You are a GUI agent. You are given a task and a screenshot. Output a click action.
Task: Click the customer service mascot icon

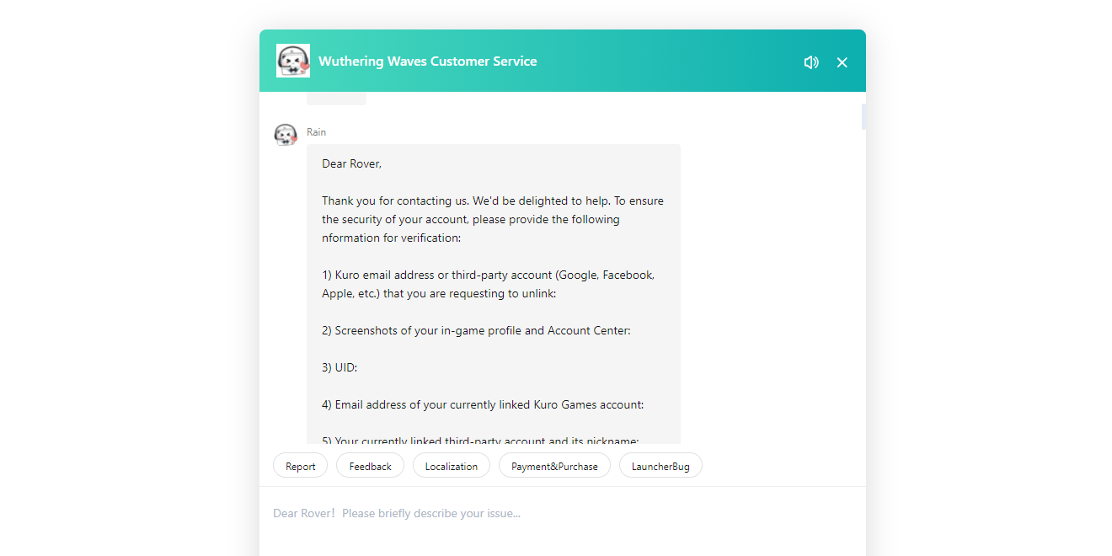pos(293,60)
